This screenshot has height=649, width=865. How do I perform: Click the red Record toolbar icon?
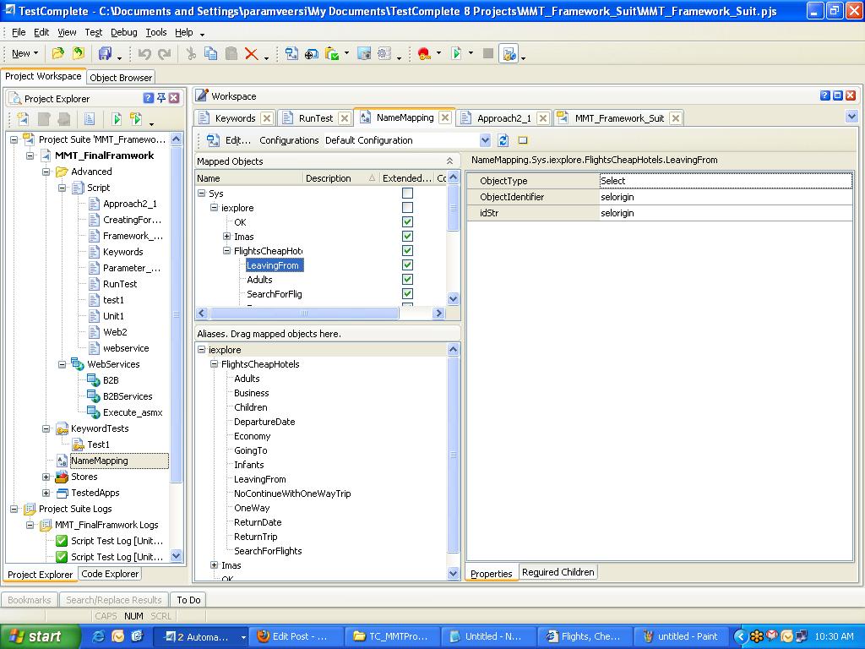424,53
